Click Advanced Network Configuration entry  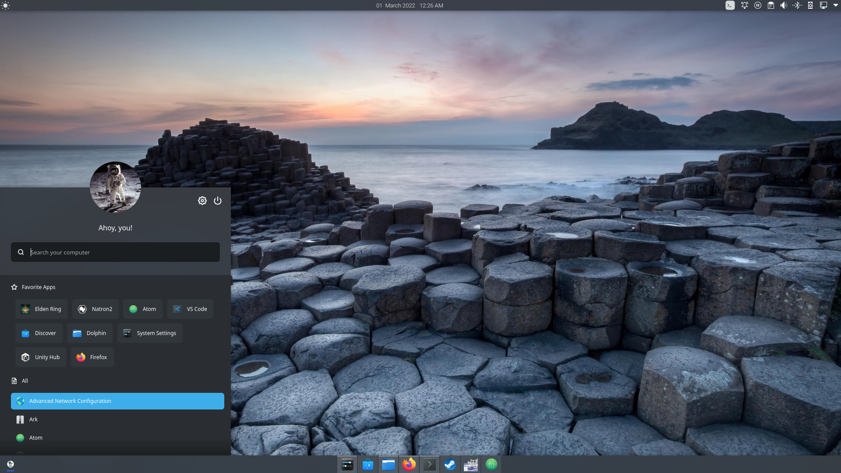pyautogui.click(x=117, y=401)
